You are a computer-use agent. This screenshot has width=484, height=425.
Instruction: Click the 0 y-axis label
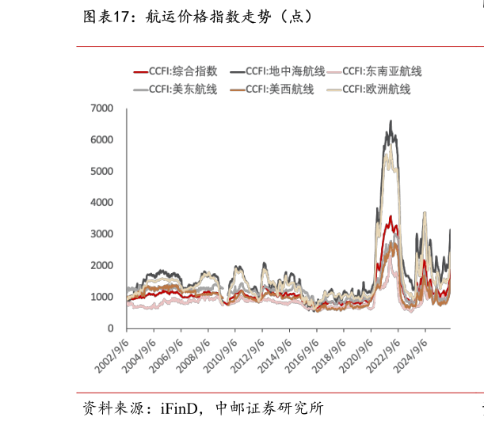pyautogui.click(x=111, y=328)
